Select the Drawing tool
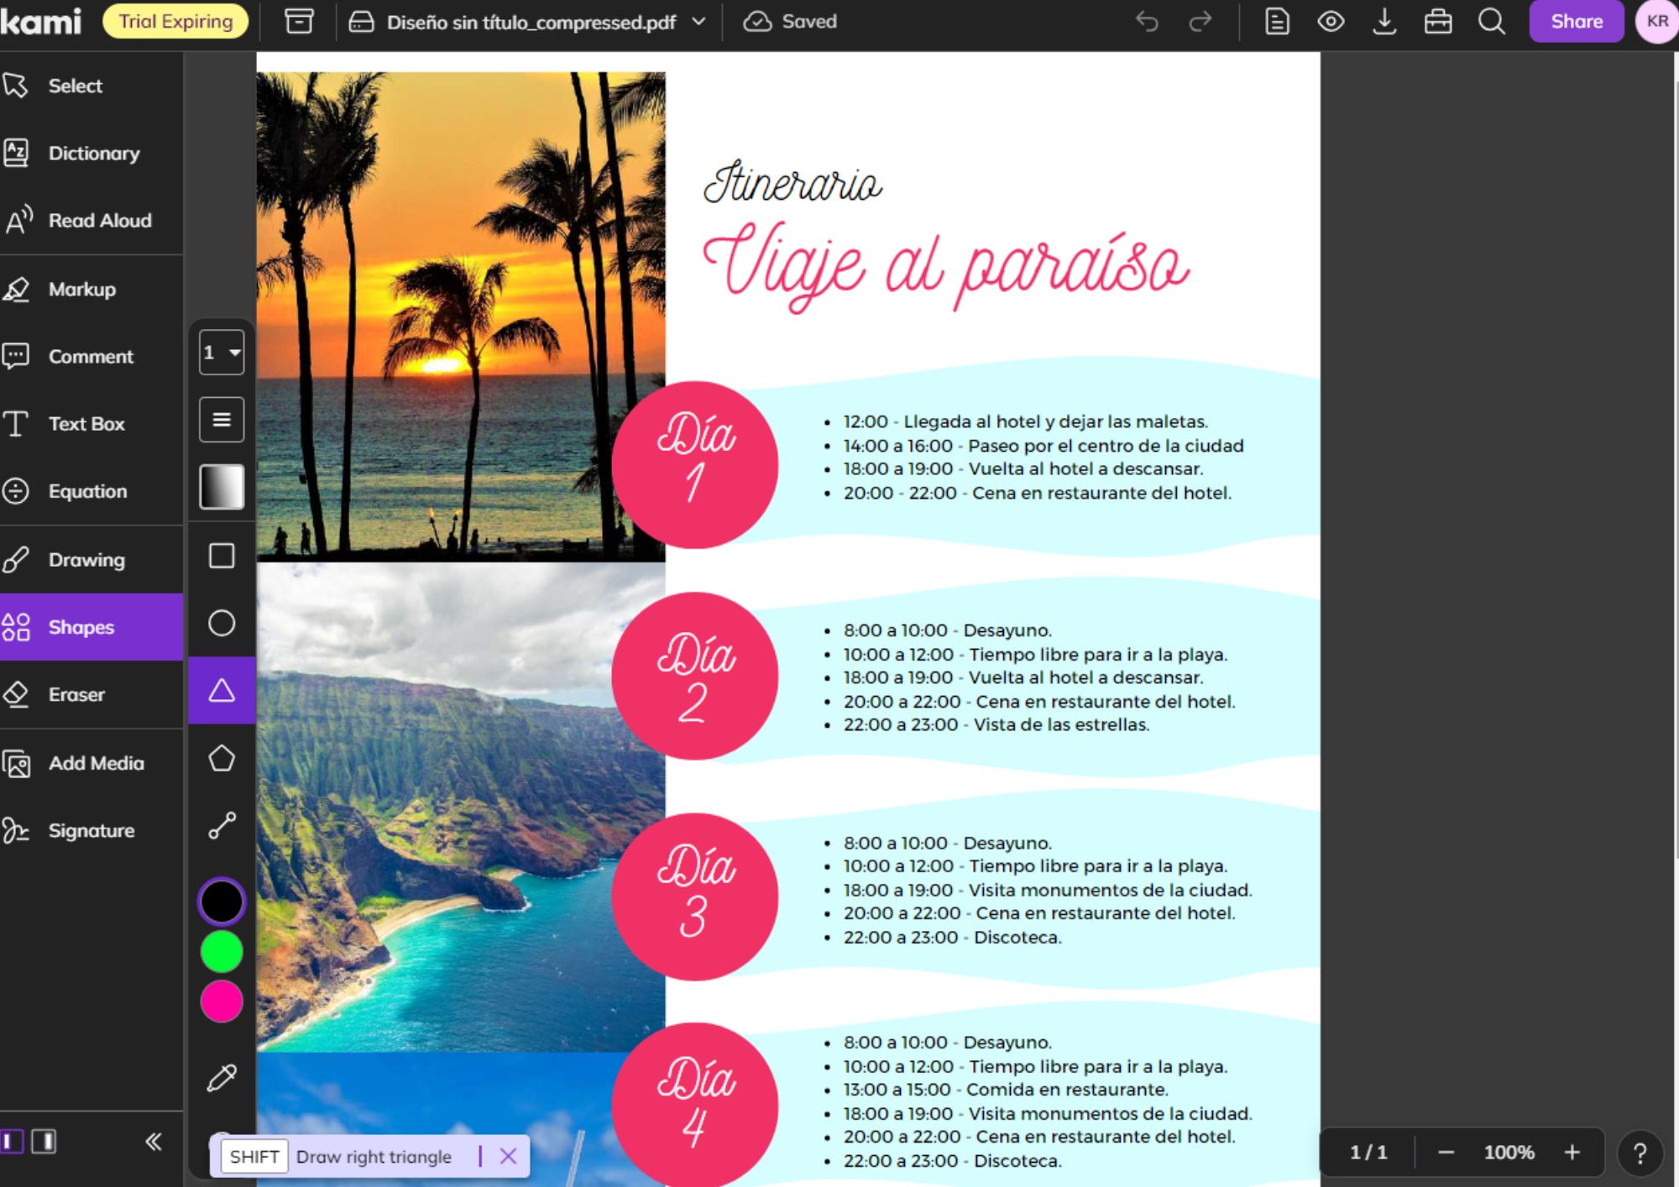Viewport: 1679px width, 1187px height. pos(86,559)
